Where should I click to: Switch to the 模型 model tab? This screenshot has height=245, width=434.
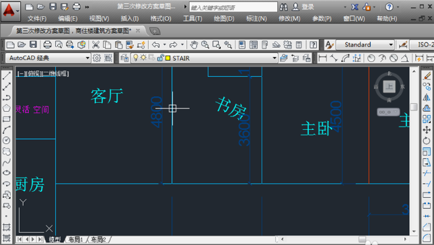(x=55, y=239)
